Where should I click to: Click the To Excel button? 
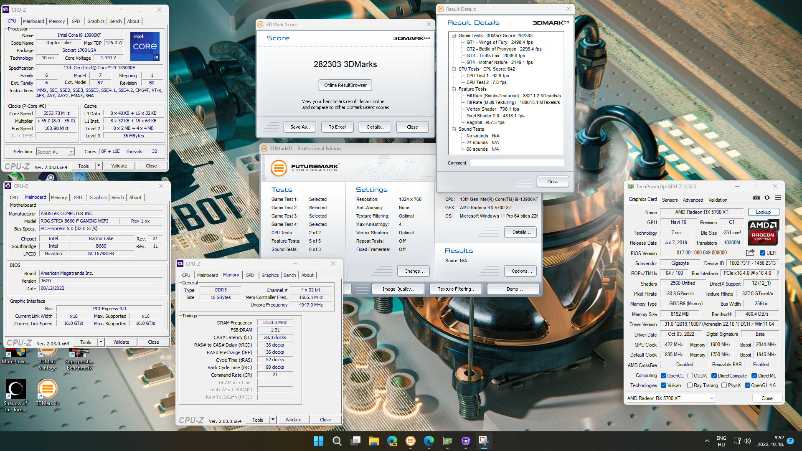(x=337, y=127)
